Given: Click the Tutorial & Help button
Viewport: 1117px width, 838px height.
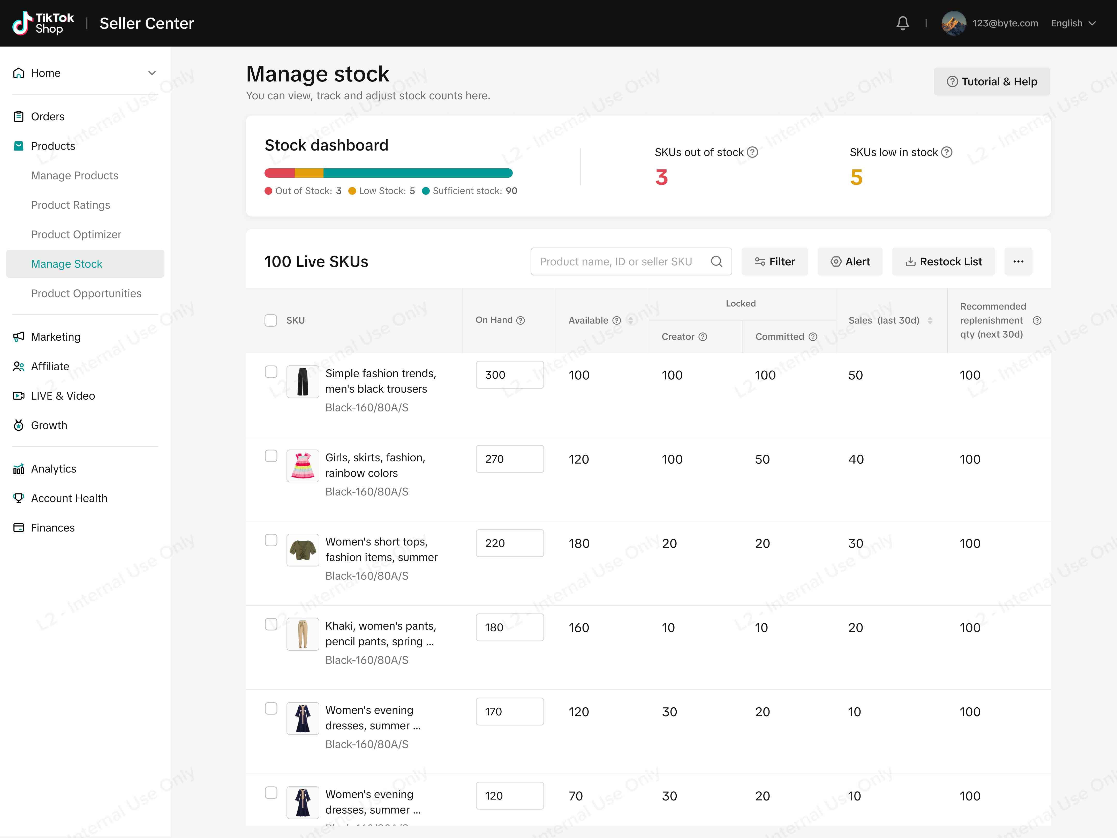Looking at the screenshot, I should click(991, 81).
